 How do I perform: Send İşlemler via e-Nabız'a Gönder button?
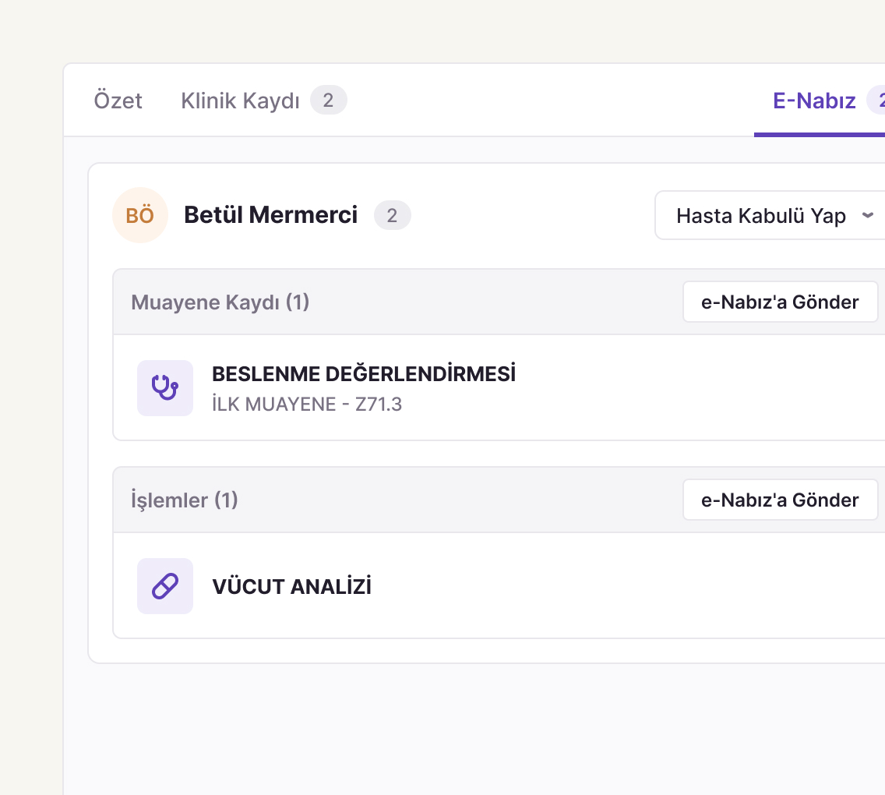point(780,500)
